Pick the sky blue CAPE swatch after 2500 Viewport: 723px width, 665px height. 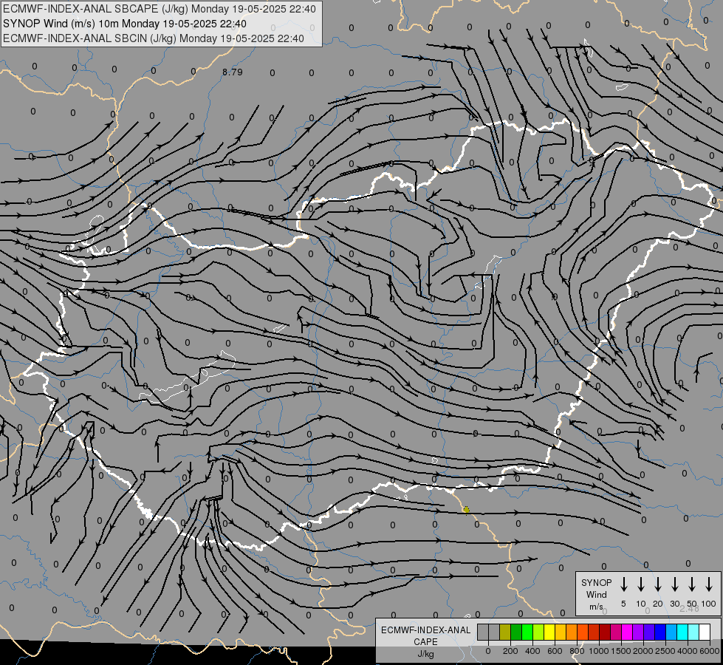click(x=671, y=632)
